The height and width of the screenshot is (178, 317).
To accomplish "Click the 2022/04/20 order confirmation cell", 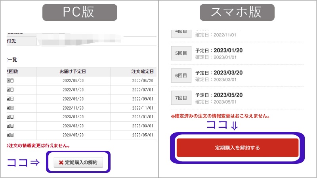I will click(x=142, y=80).
